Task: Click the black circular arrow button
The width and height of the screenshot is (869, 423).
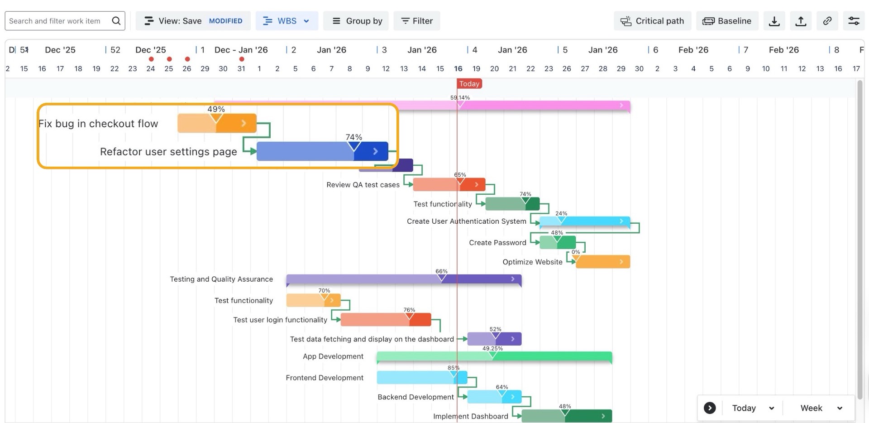Action: coord(710,408)
